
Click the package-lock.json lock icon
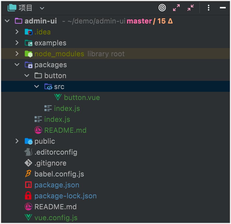coord(28,196)
